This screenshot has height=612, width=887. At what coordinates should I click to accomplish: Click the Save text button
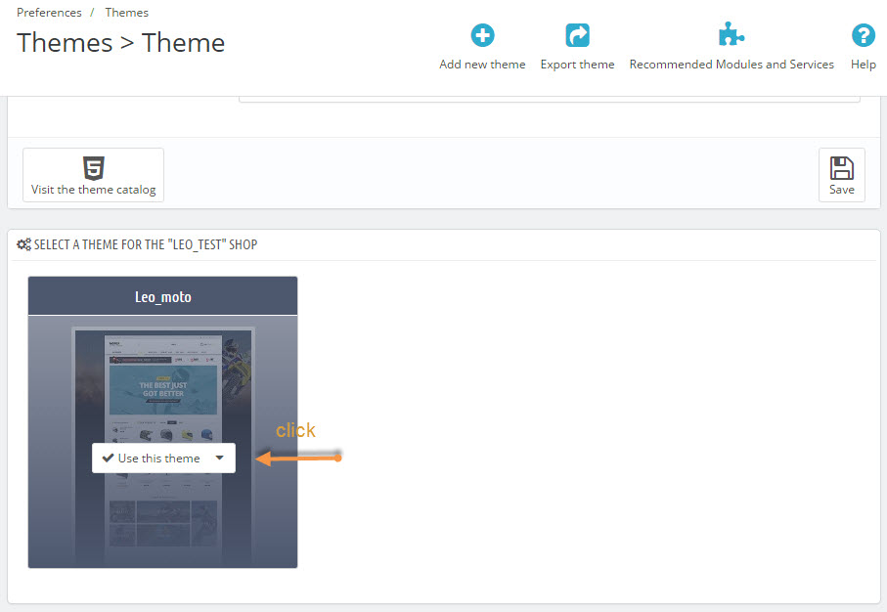(842, 190)
